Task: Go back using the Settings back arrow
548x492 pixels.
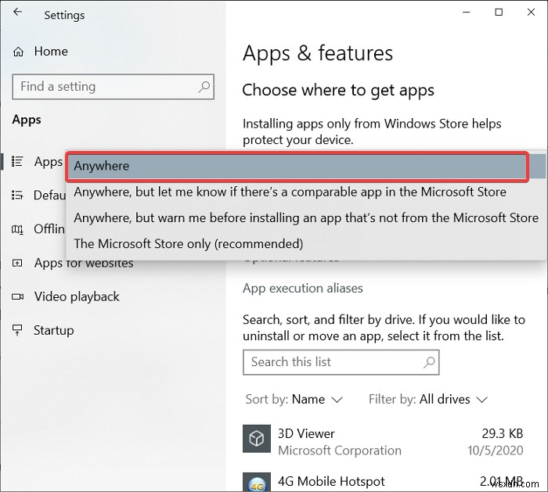Action: 17,13
